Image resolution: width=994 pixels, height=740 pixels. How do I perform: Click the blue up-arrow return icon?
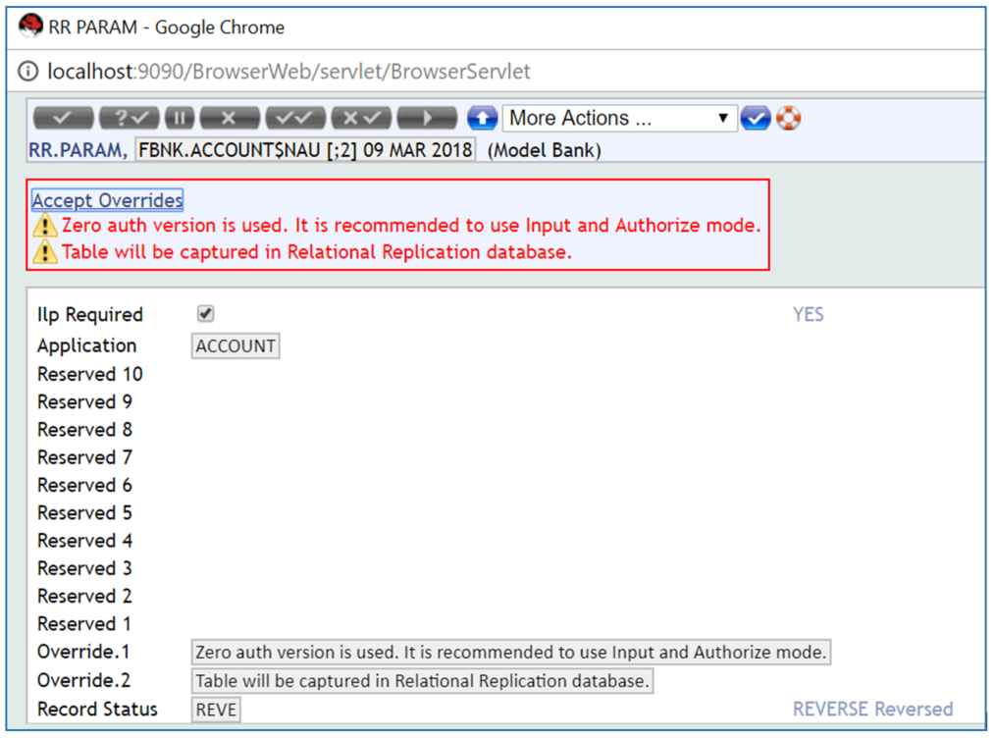click(x=482, y=119)
